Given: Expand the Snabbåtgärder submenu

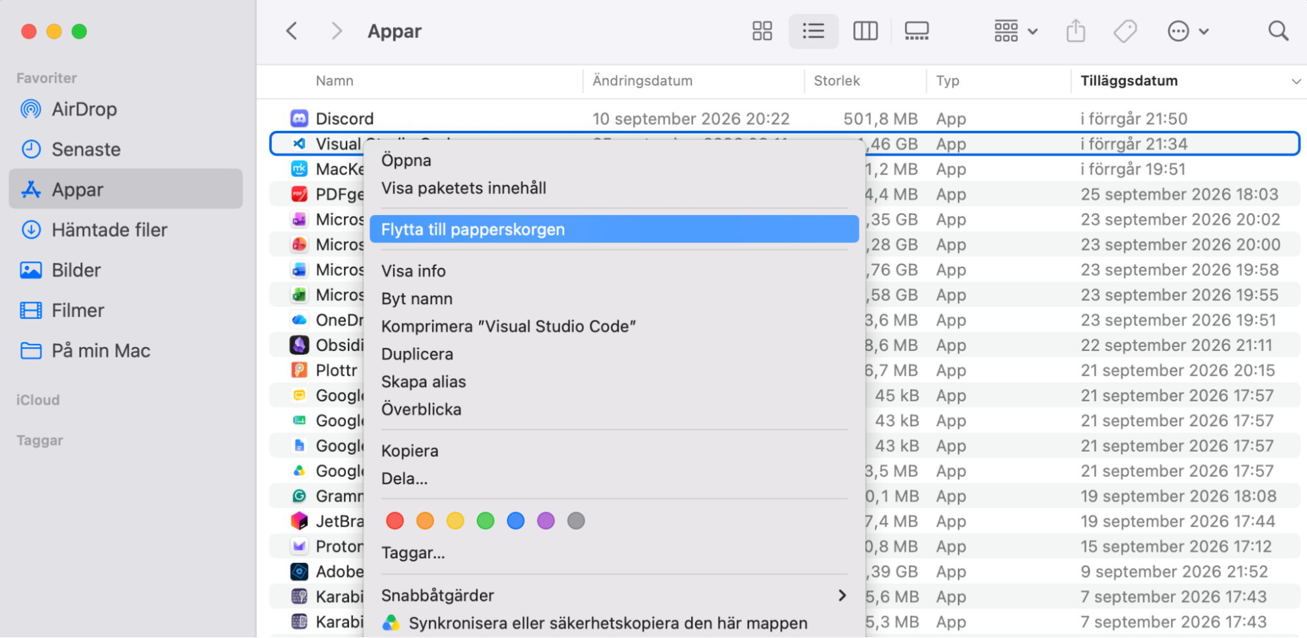Looking at the screenshot, I should tap(614, 596).
